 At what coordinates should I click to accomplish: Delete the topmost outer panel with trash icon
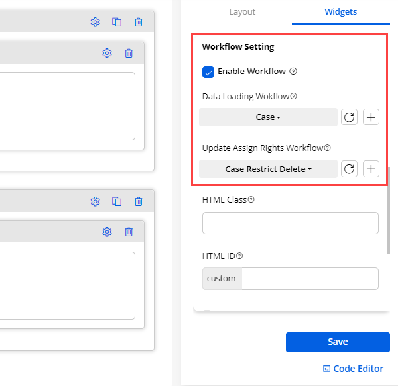(x=138, y=22)
